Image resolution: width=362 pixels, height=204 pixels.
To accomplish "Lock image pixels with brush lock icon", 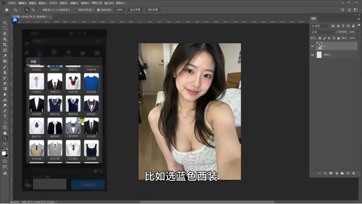I will click(x=324, y=38).
